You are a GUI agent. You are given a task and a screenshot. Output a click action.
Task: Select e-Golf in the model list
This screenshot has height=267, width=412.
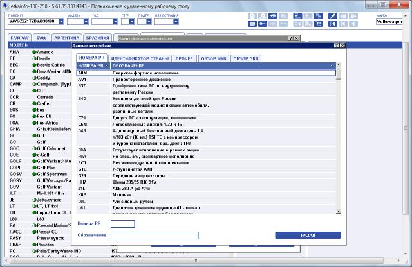click(x=40, y=155)
